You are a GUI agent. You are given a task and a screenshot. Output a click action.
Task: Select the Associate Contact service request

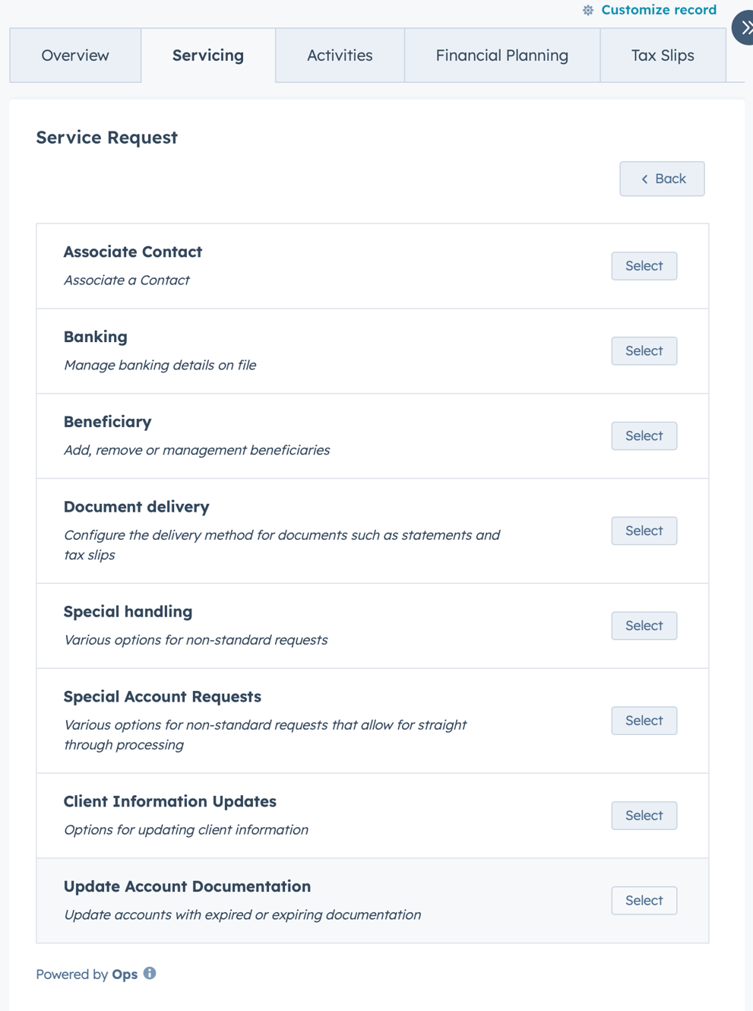pyautogui.click(x=644, y=266)
